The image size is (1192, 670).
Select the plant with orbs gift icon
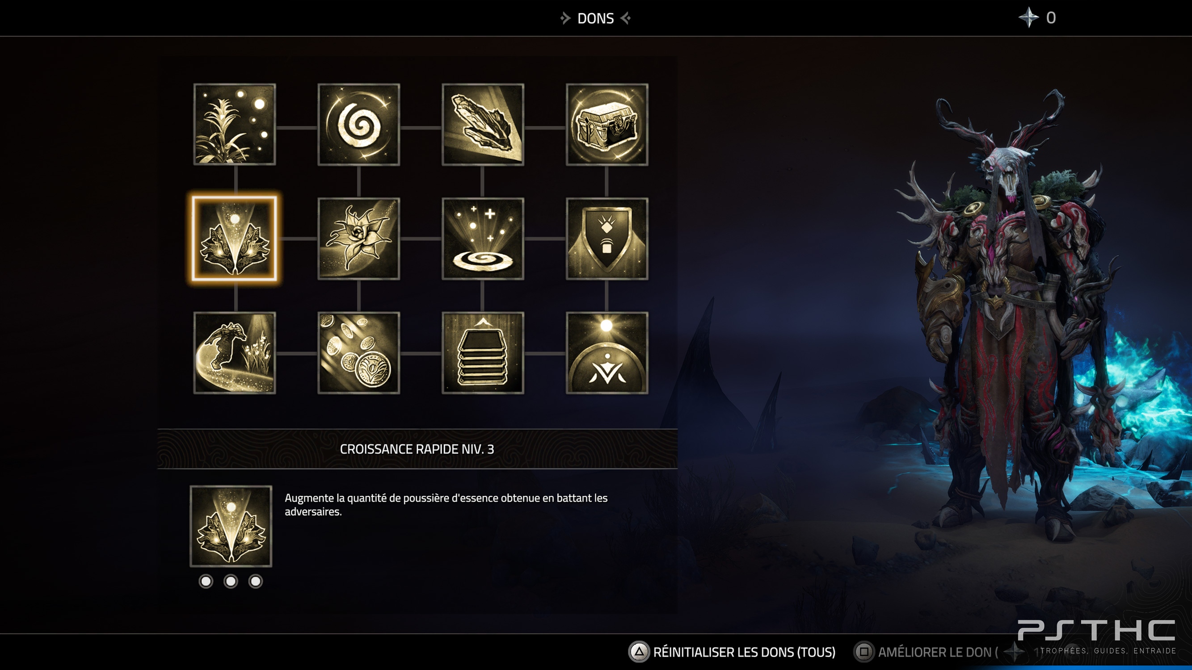click(x=235, y=124)
